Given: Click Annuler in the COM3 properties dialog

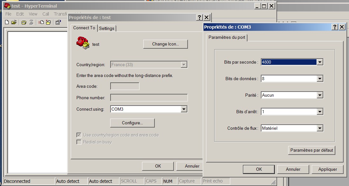Looking at the screenshot, I should click(x=293, y=169).
